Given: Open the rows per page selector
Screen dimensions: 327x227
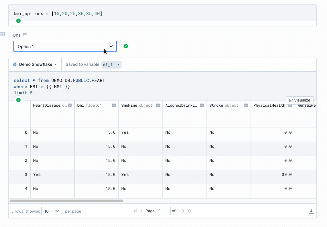Looking at the screenshot, I should coord(53,211).
